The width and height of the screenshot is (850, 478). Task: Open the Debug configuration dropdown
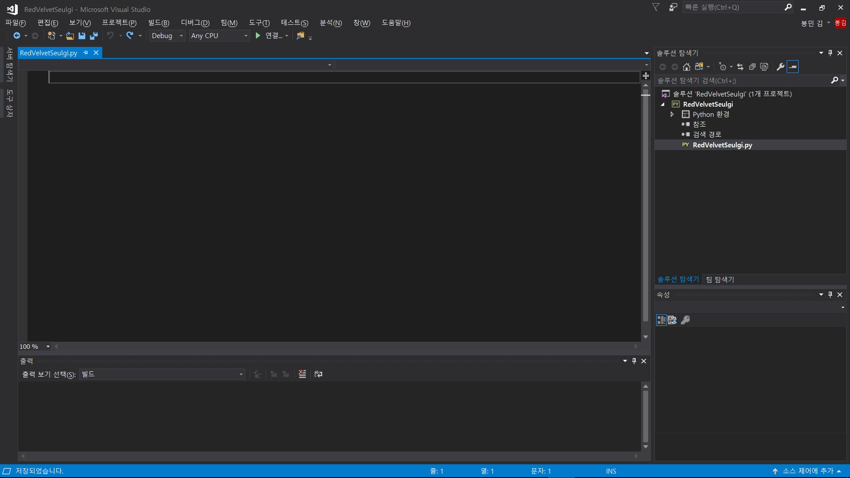click(167, 36)
